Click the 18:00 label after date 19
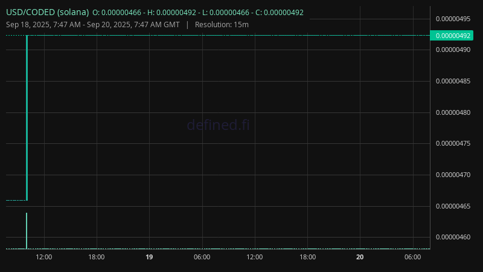 coord(308,257)
